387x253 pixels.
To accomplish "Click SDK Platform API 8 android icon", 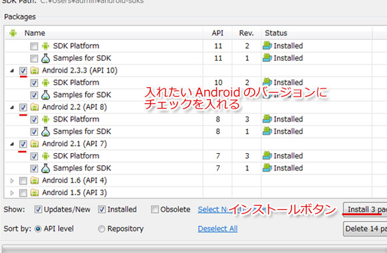I will coord(45,119).
